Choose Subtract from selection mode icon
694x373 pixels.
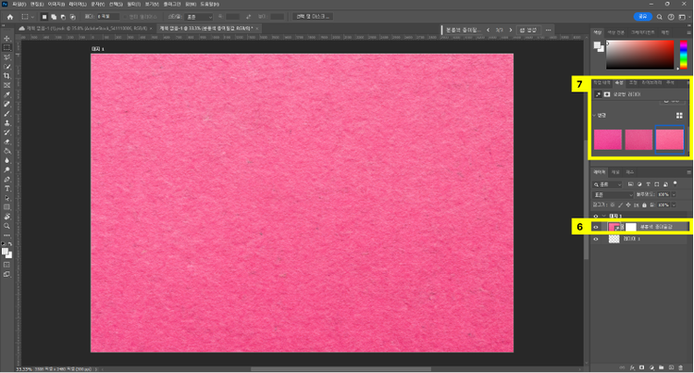(63, 17)
